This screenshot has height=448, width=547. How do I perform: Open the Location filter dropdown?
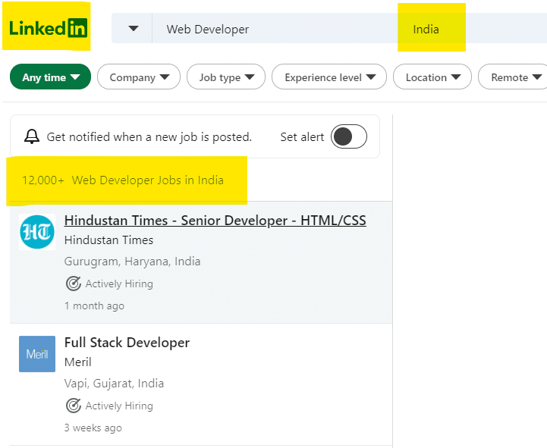tap(432, 77)
